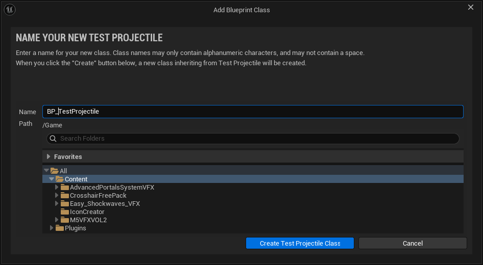Close the Add Blueprint Class dialog
Screen dimensions: 483x265
click(471, 7)
